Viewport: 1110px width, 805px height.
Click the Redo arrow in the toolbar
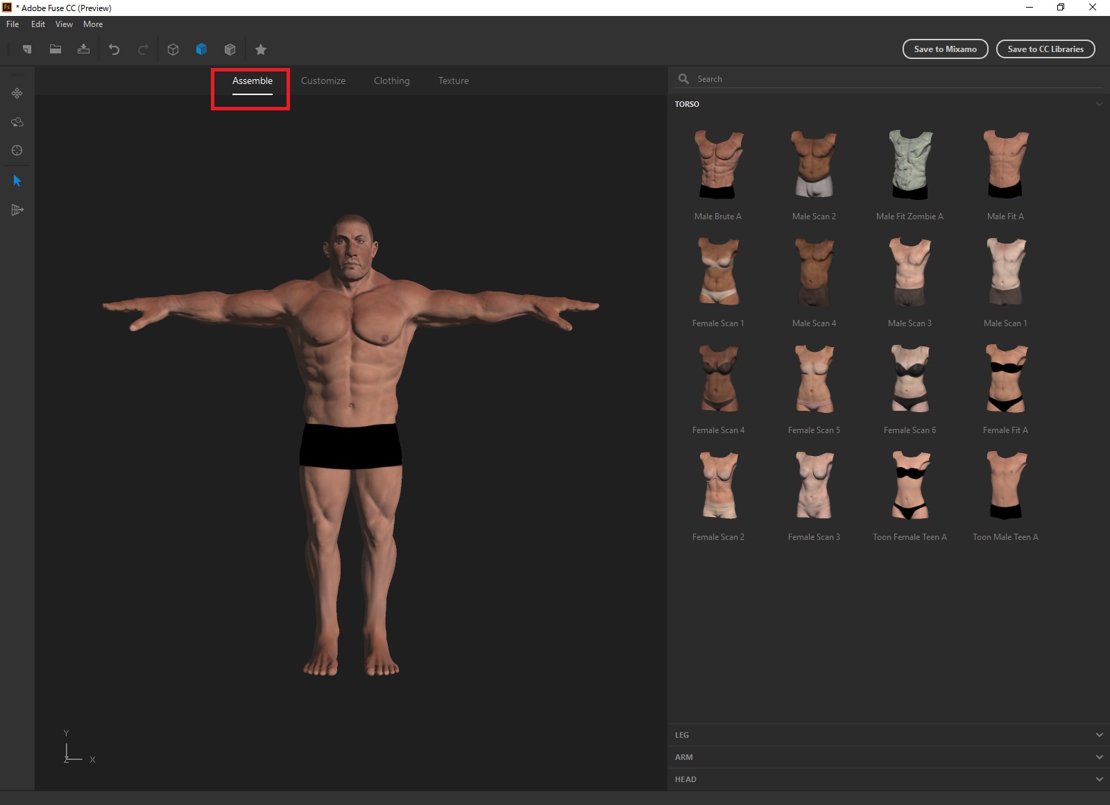click(x=143, y=49)
